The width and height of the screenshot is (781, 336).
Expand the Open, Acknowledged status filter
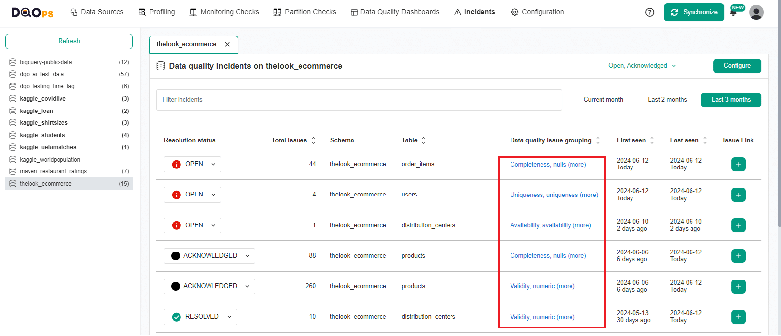pyautogui.click(x=642, y=66)
